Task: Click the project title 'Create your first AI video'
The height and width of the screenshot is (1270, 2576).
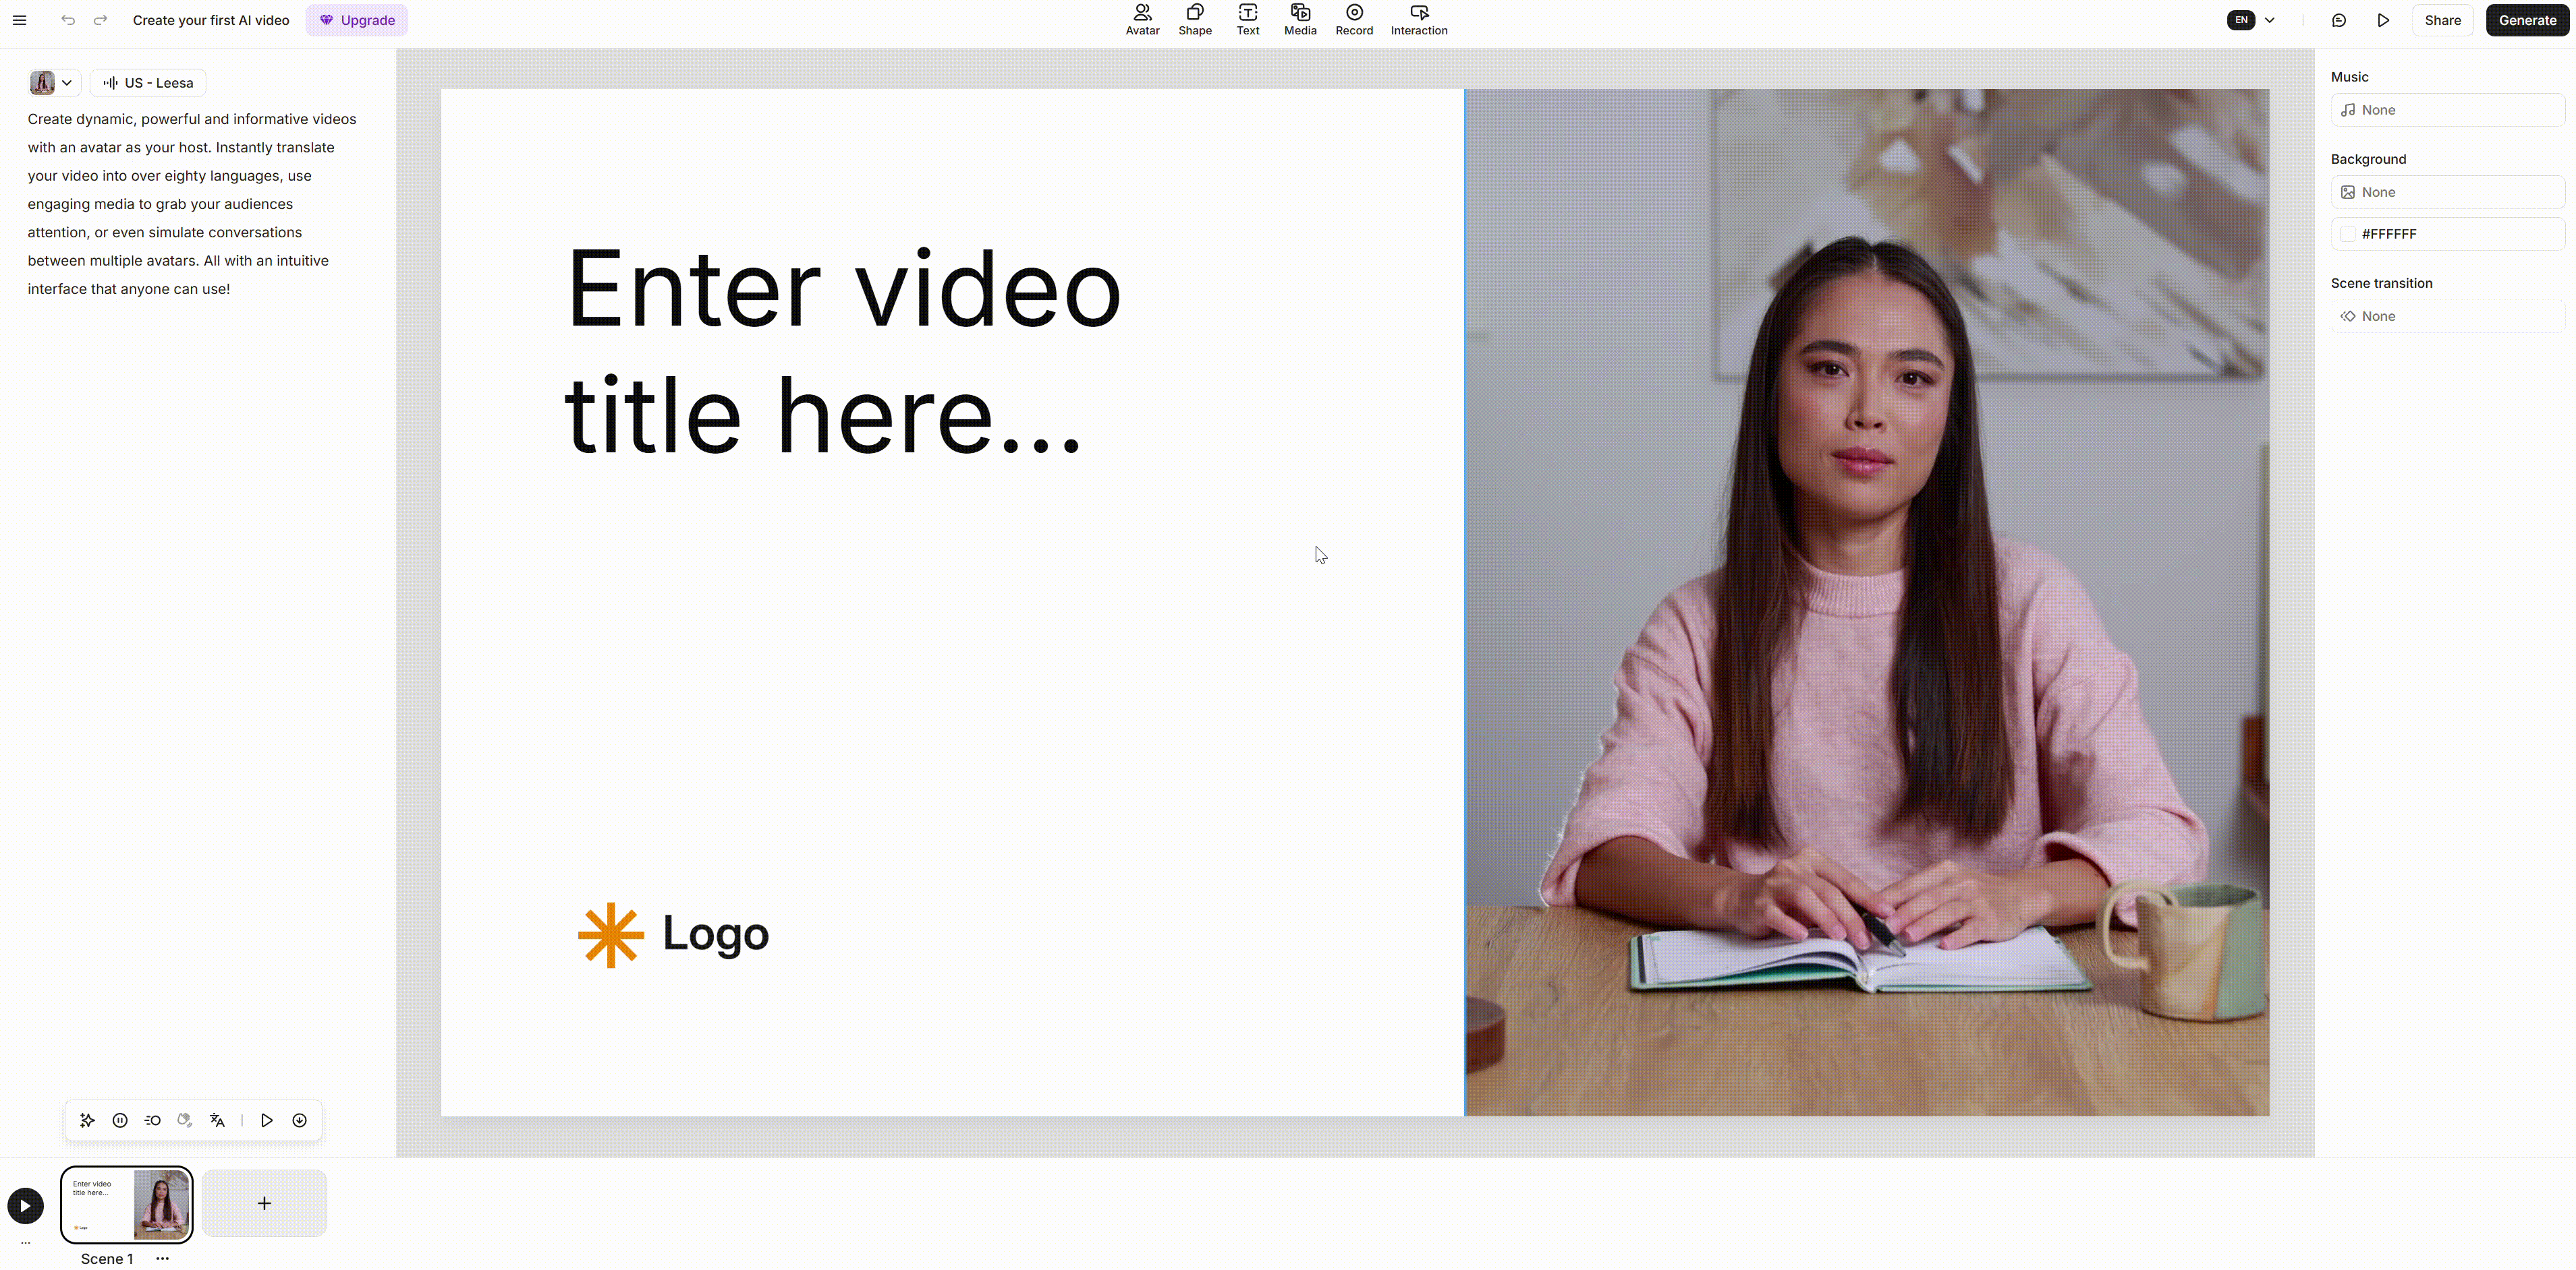Action: 211,20
